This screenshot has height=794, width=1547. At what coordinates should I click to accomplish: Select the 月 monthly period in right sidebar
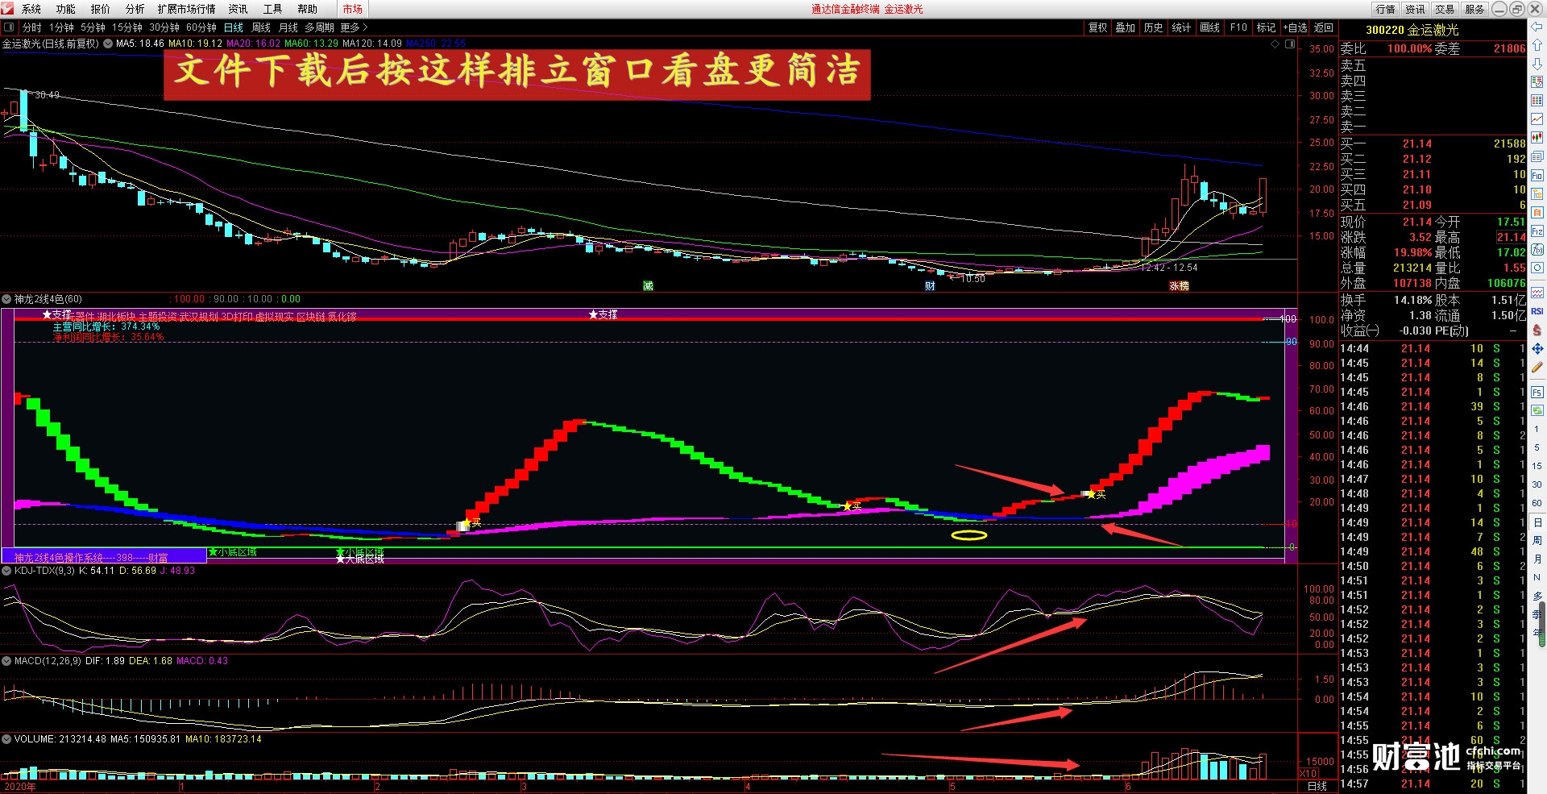point(1537,559)
